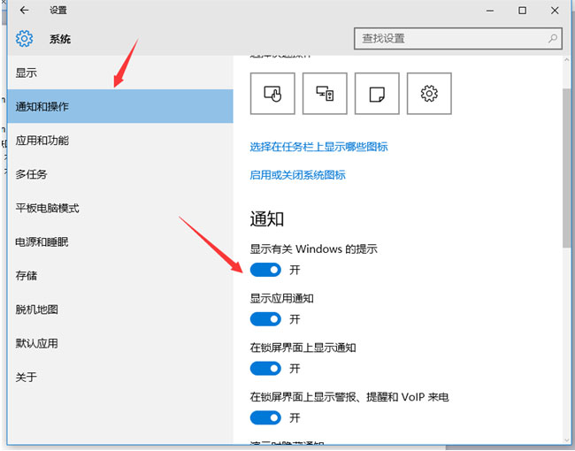
Task: Open the 存储 category
Action: [x=120, y=275]
